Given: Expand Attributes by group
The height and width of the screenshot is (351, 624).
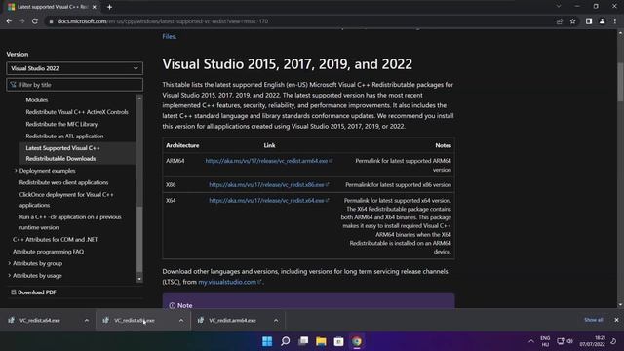Looking at the screenshot, I should click(x=10, y=263).
